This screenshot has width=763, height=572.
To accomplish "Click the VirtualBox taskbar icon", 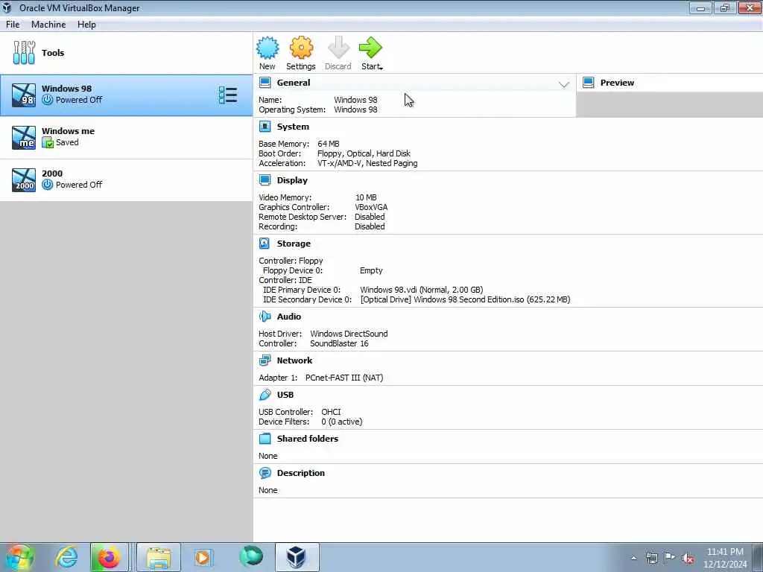I will point(297,557).
